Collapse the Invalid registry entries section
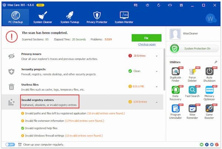 [157, 102]
